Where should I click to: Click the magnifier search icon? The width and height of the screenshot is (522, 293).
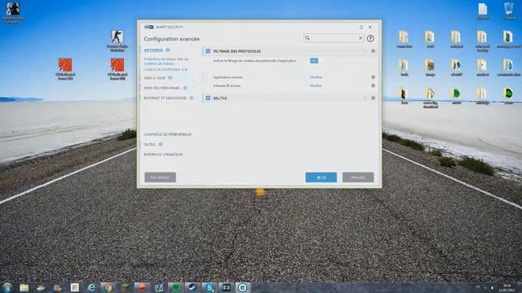307,38
